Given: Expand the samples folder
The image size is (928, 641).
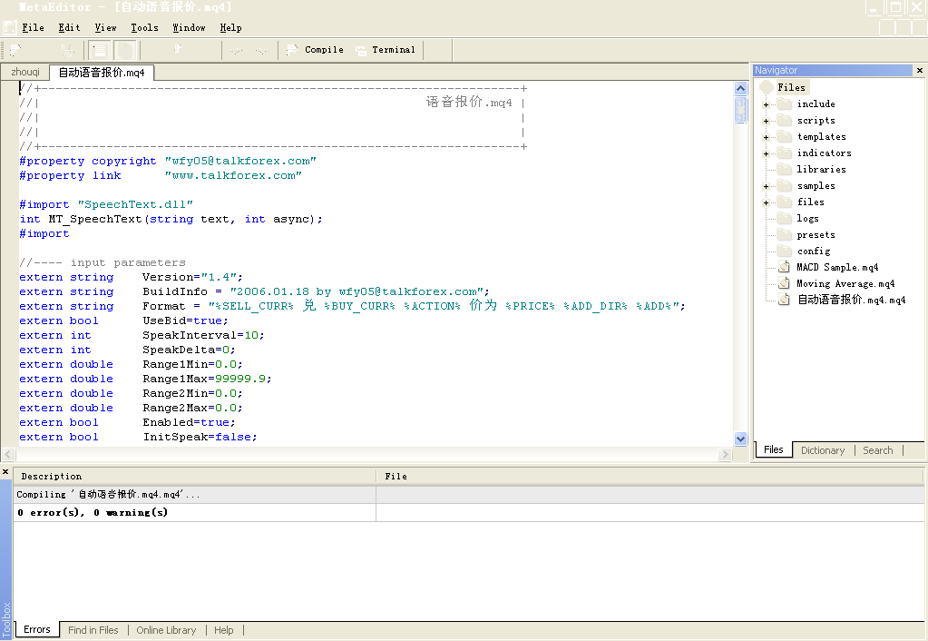Looking at the screenshot, I should (x=766, y=186).
